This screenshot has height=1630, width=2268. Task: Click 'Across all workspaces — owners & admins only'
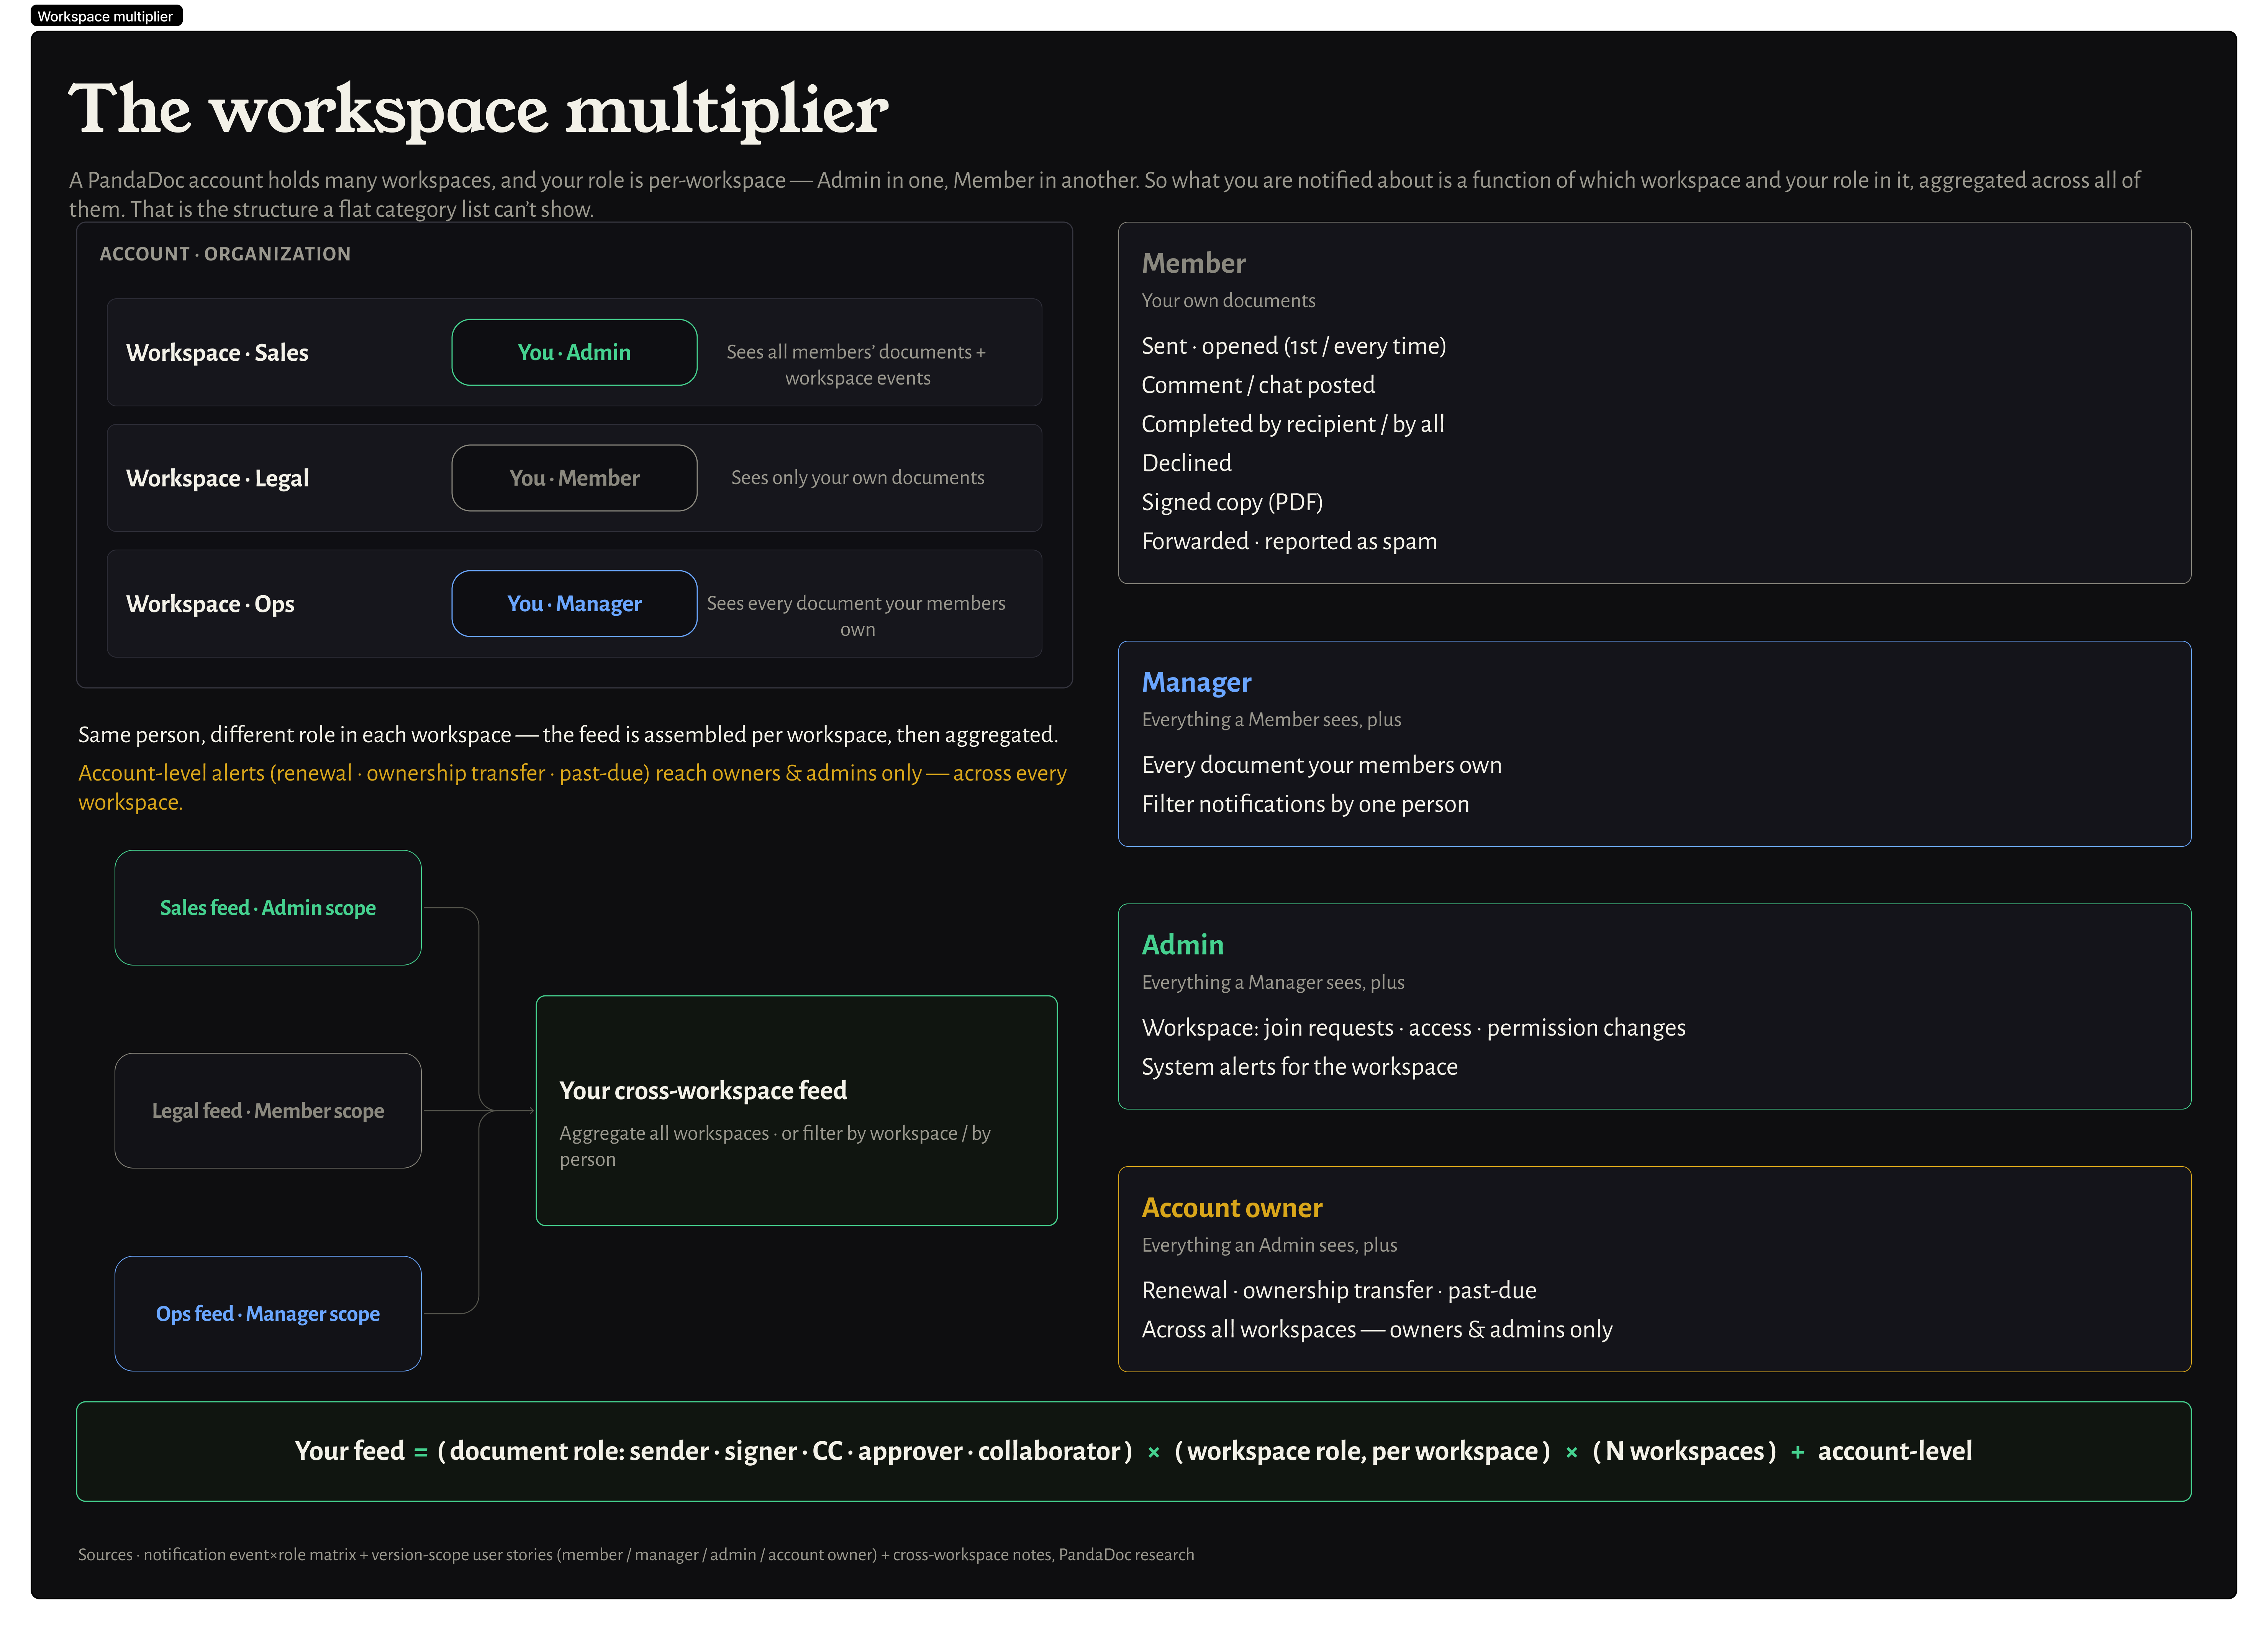click(x=1377, y=1329)
